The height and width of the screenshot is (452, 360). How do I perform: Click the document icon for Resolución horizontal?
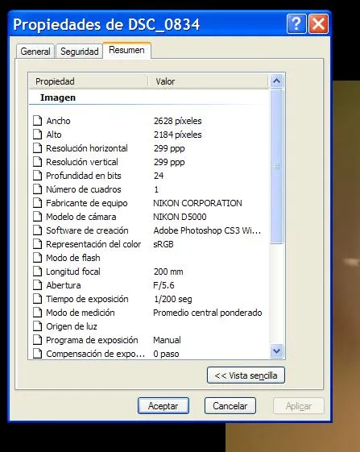pos(37,148)
